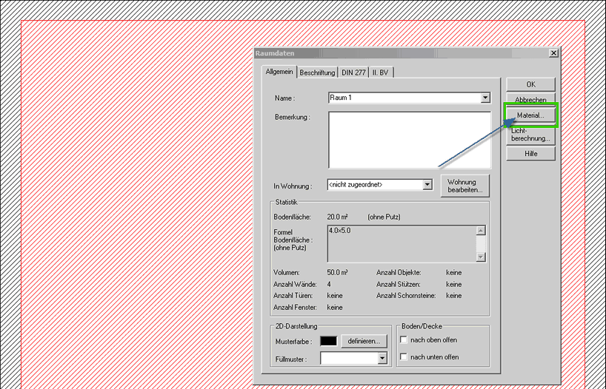The image size is (606, 389).
Task: Go to the Allgemein tab
Action: point(280,72)
